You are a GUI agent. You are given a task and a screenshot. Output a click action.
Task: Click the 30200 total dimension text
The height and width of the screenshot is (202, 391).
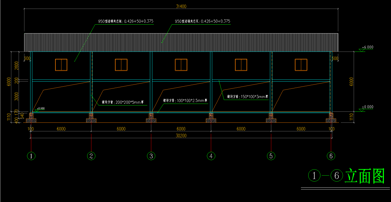[181, 136]
